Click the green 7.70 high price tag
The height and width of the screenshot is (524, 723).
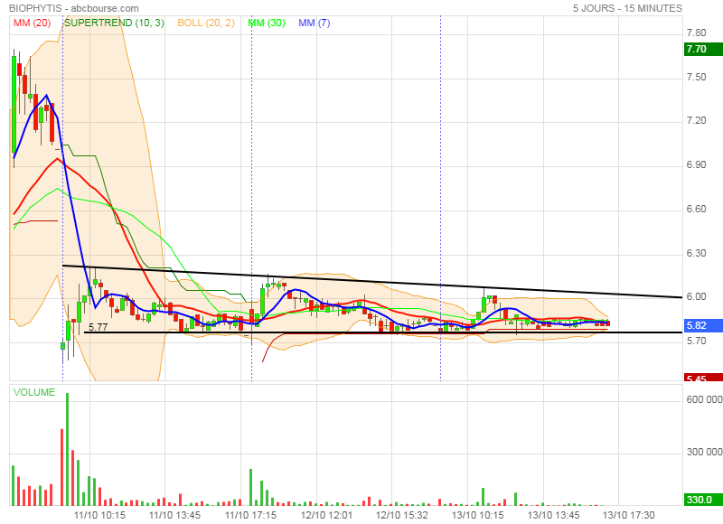[703, 49]
